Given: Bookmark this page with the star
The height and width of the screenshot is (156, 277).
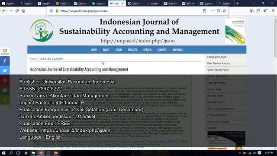Looking at the screenshot, I should pyautogui.click(x=224, y=11).
